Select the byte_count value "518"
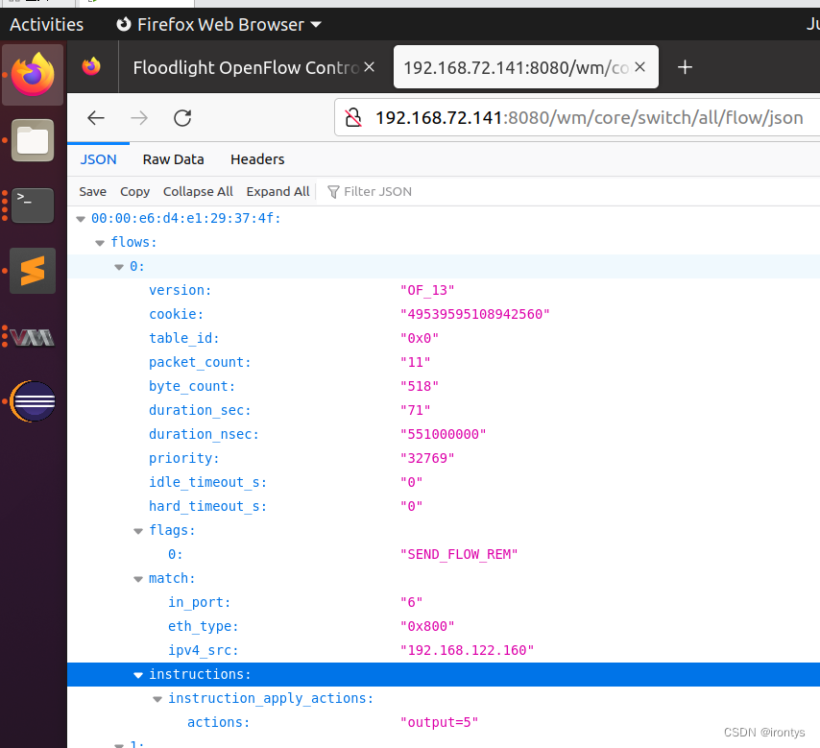820x748 pixels. (x=420, y=387)
